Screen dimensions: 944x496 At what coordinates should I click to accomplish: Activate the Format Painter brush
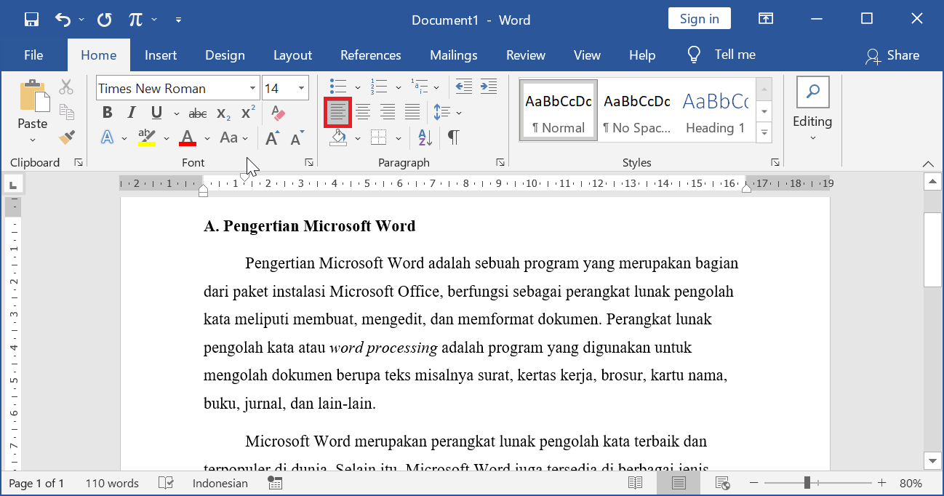pos(67,137)
